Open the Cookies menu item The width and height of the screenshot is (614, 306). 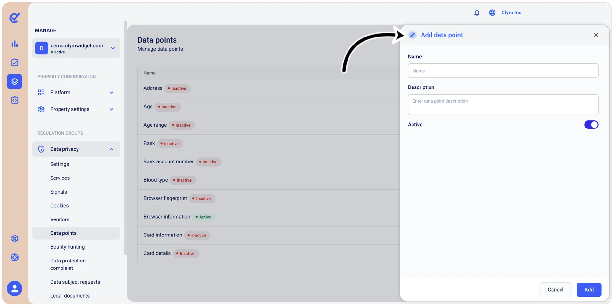coord(59,205)
